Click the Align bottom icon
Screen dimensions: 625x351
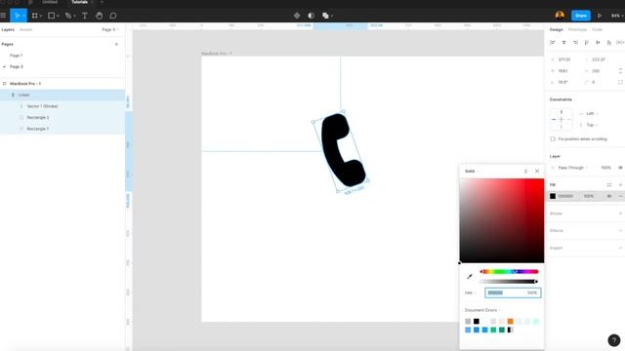coord(609,42)
